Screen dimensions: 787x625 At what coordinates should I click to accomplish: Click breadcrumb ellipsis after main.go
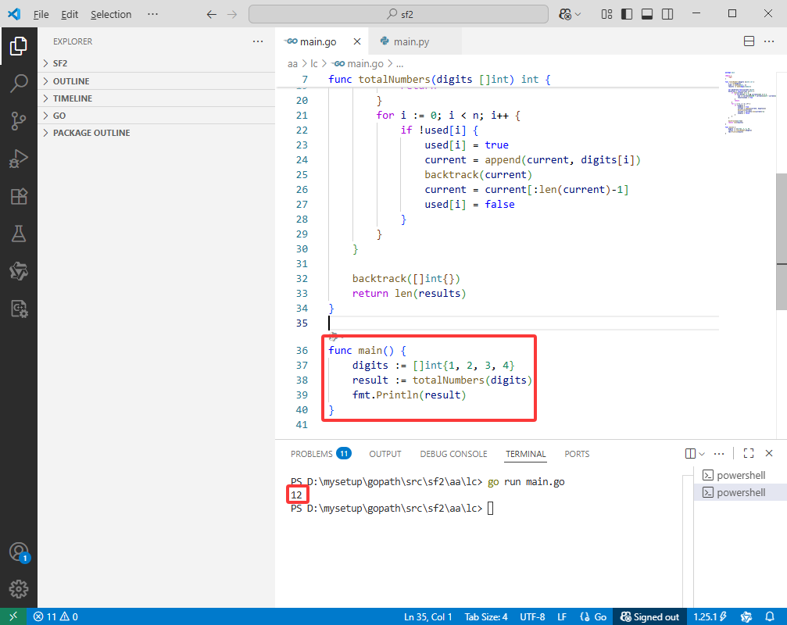coord(399,64)
